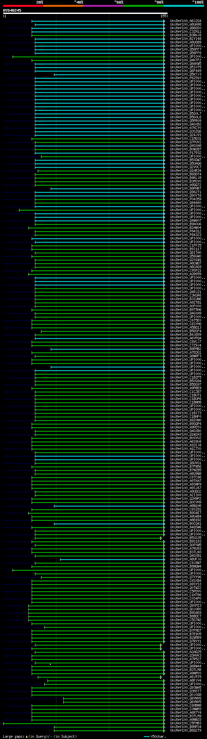Click the UniRef100_Q4GXB2 hit name
The image size is (207, 739).
pyautogui.click(x=186, y=124)
